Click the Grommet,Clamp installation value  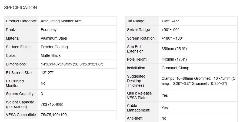coord(175,68)
